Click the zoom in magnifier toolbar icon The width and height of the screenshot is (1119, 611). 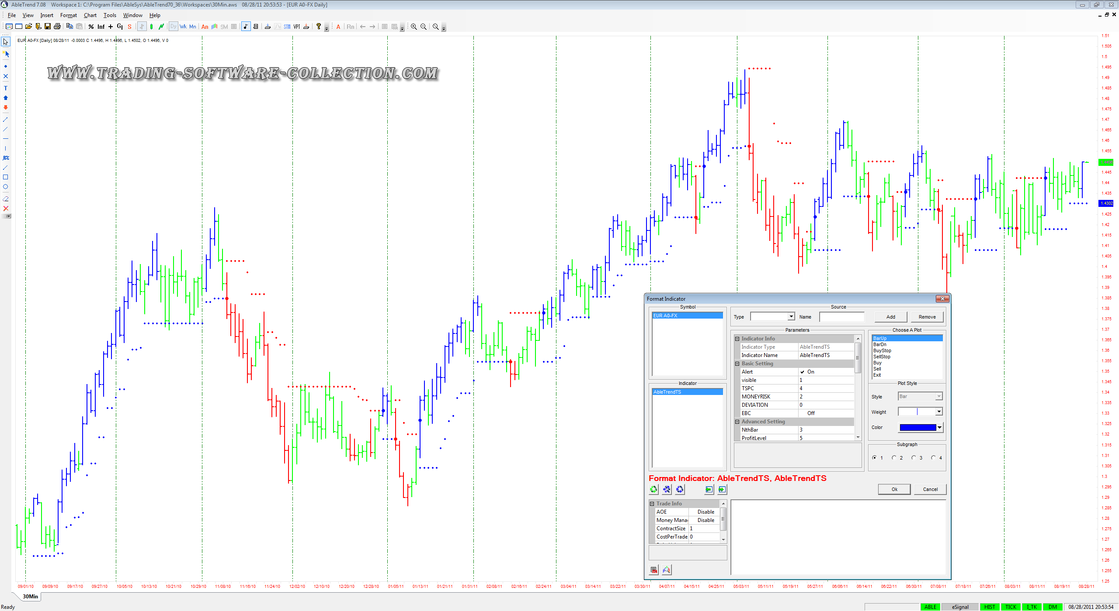click(414, 27)
